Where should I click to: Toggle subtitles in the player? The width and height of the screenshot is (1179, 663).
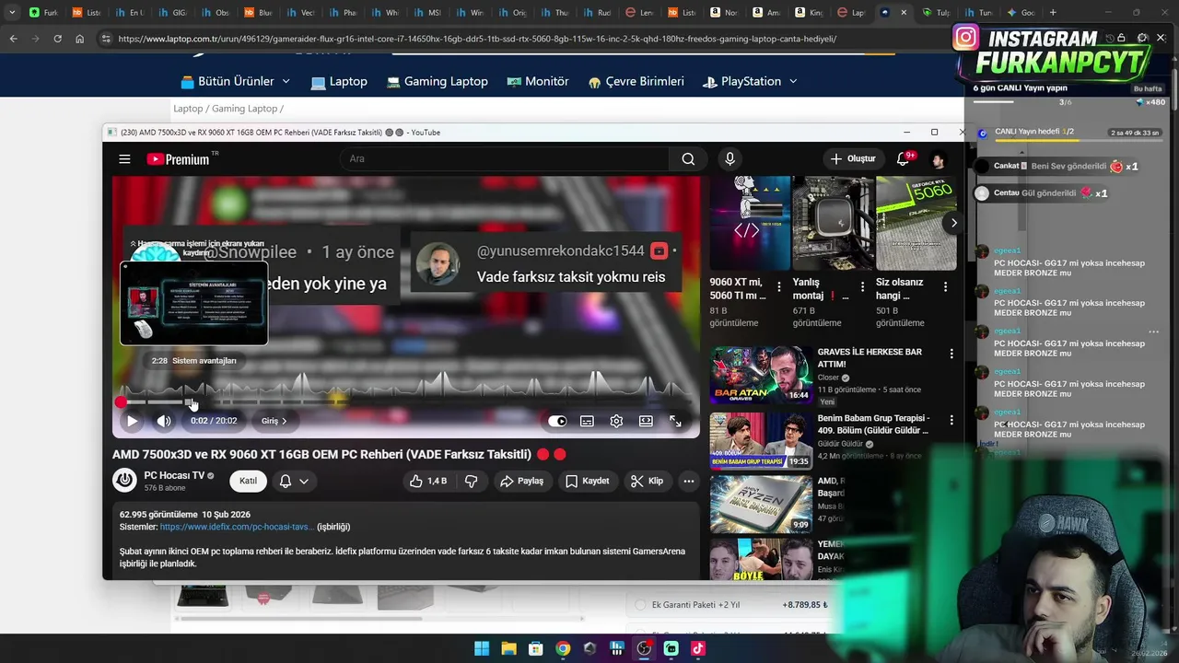[x=587, y=421]
